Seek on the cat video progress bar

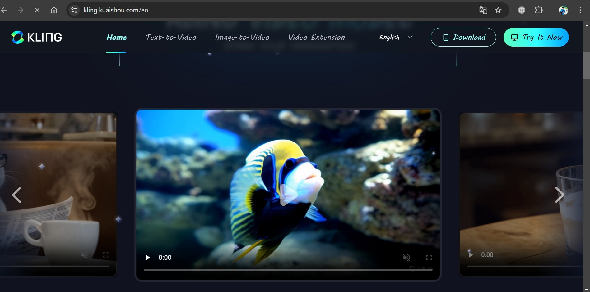(54, 266)
